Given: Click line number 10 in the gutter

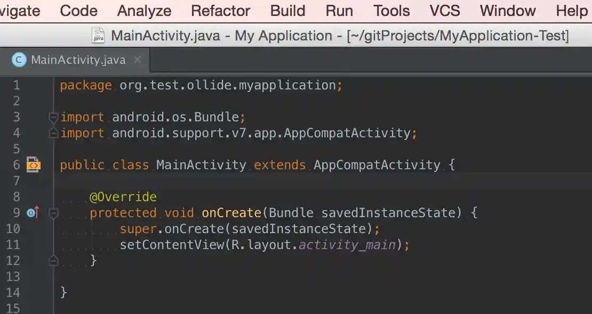Looking at the screenshot, I should [14, 228].
